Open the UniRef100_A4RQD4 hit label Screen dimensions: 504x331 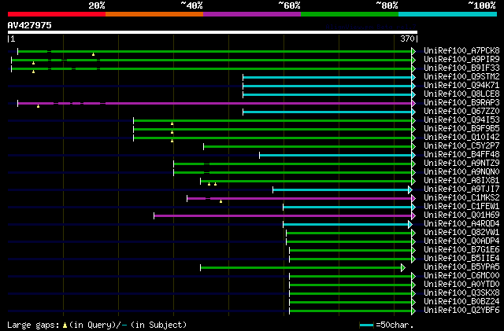pyautogui.click(x=461, y=224)
